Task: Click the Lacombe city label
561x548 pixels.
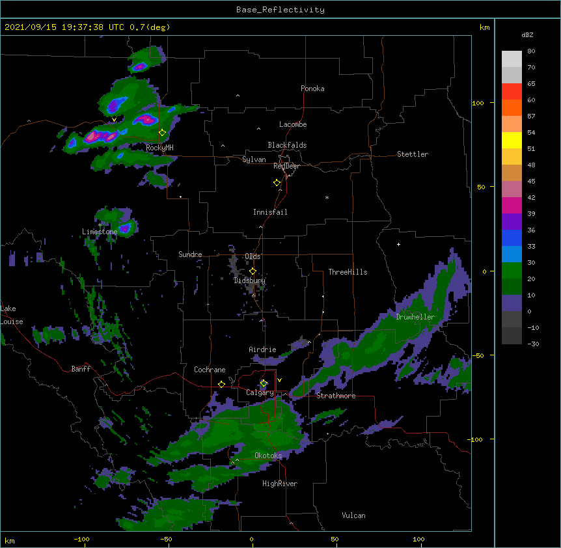Action: 293,124
